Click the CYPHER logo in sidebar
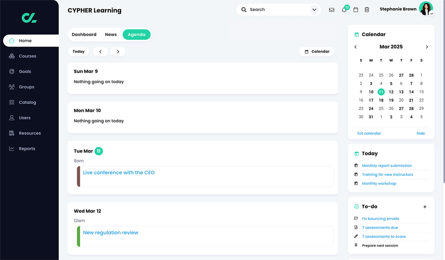 point(29,18)
